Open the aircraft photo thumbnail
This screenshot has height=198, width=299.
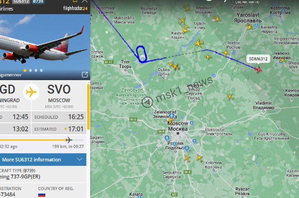click(x=45, y=47)
